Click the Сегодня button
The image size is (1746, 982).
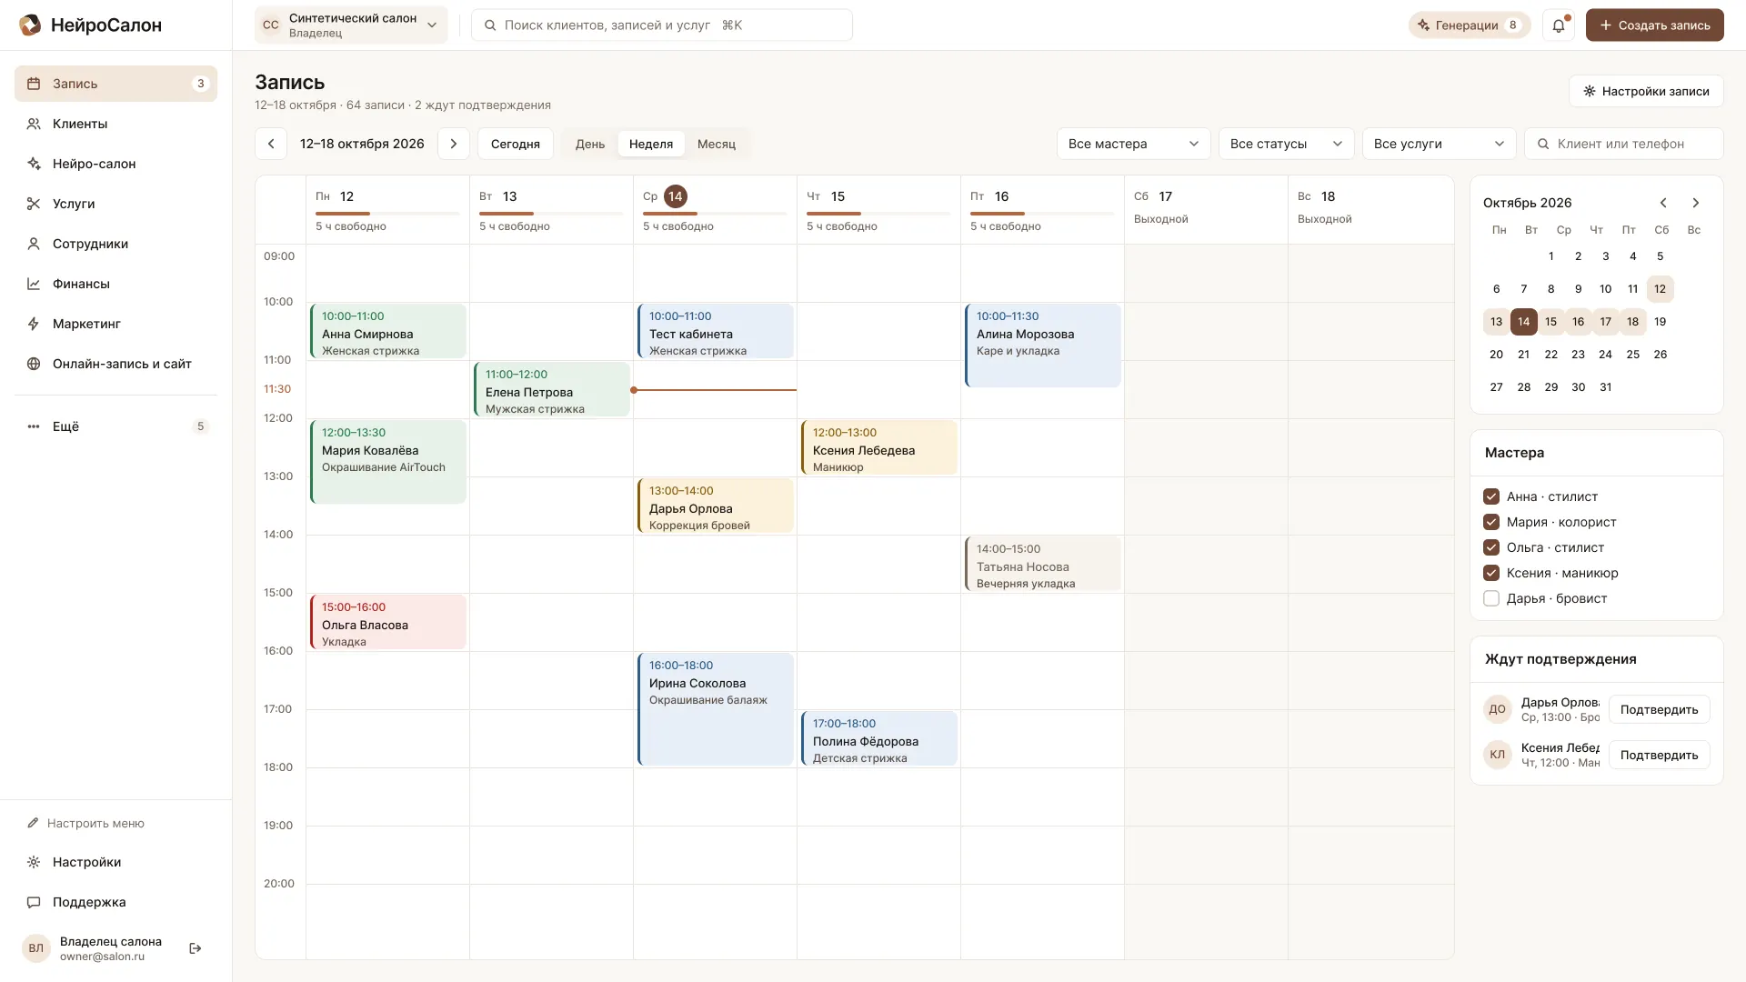coord(516,144)
